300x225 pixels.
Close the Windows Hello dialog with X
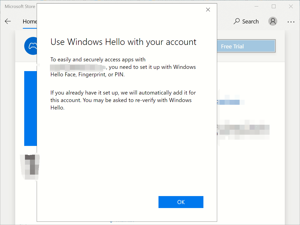(x=208, y=10)
